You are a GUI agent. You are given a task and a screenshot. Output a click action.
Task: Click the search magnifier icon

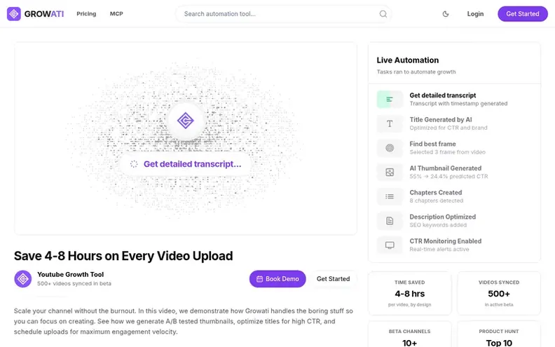pos(383,14)
